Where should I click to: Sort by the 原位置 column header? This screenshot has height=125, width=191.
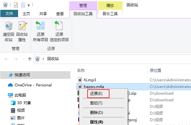click(x=155, y=70)
